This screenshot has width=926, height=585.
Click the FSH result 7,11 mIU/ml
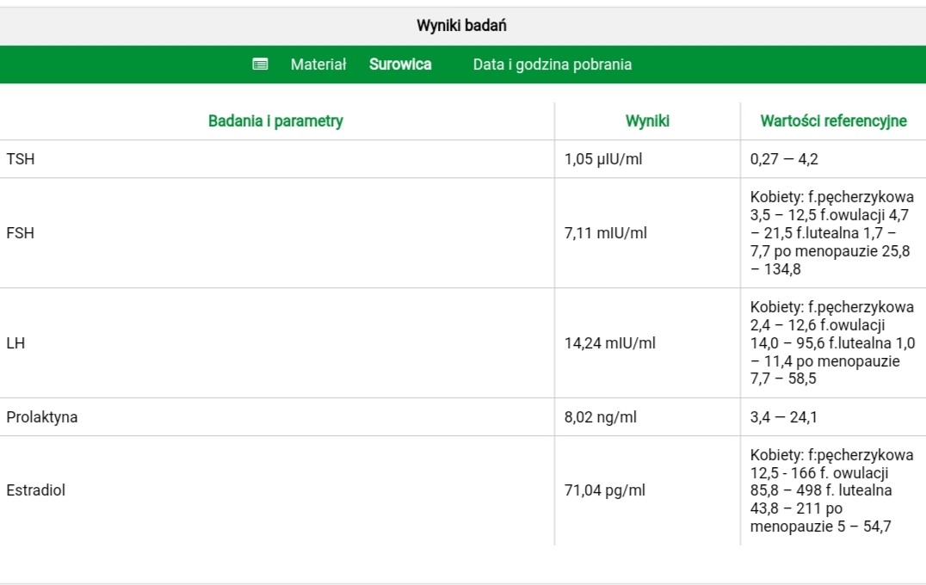605,233
